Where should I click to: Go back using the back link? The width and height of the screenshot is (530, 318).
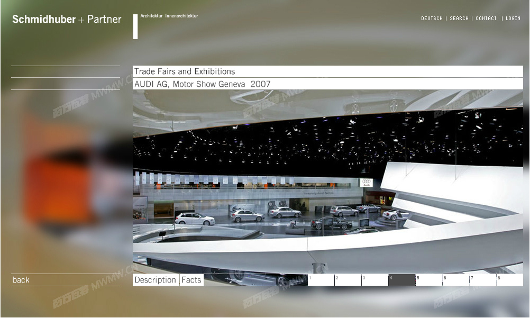(21, 280)
